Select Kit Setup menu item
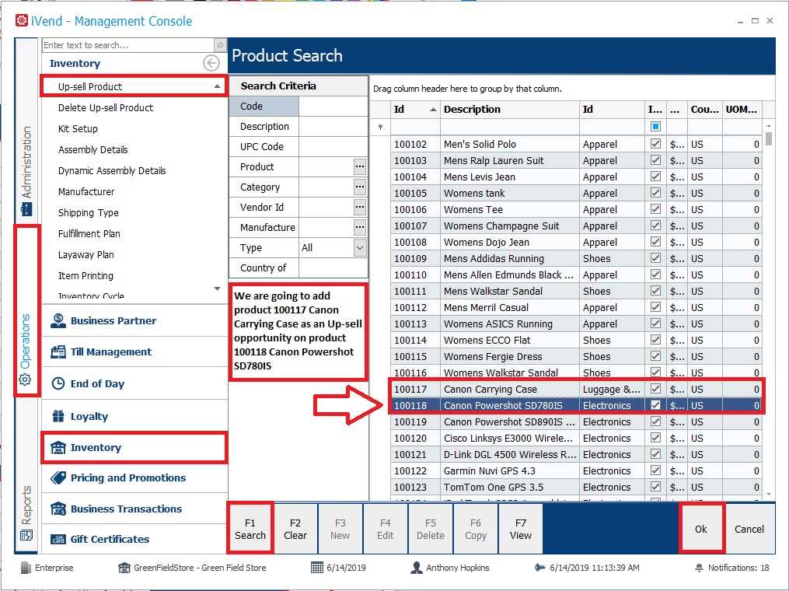Screen dimensions: 789x591 (78, 129)
